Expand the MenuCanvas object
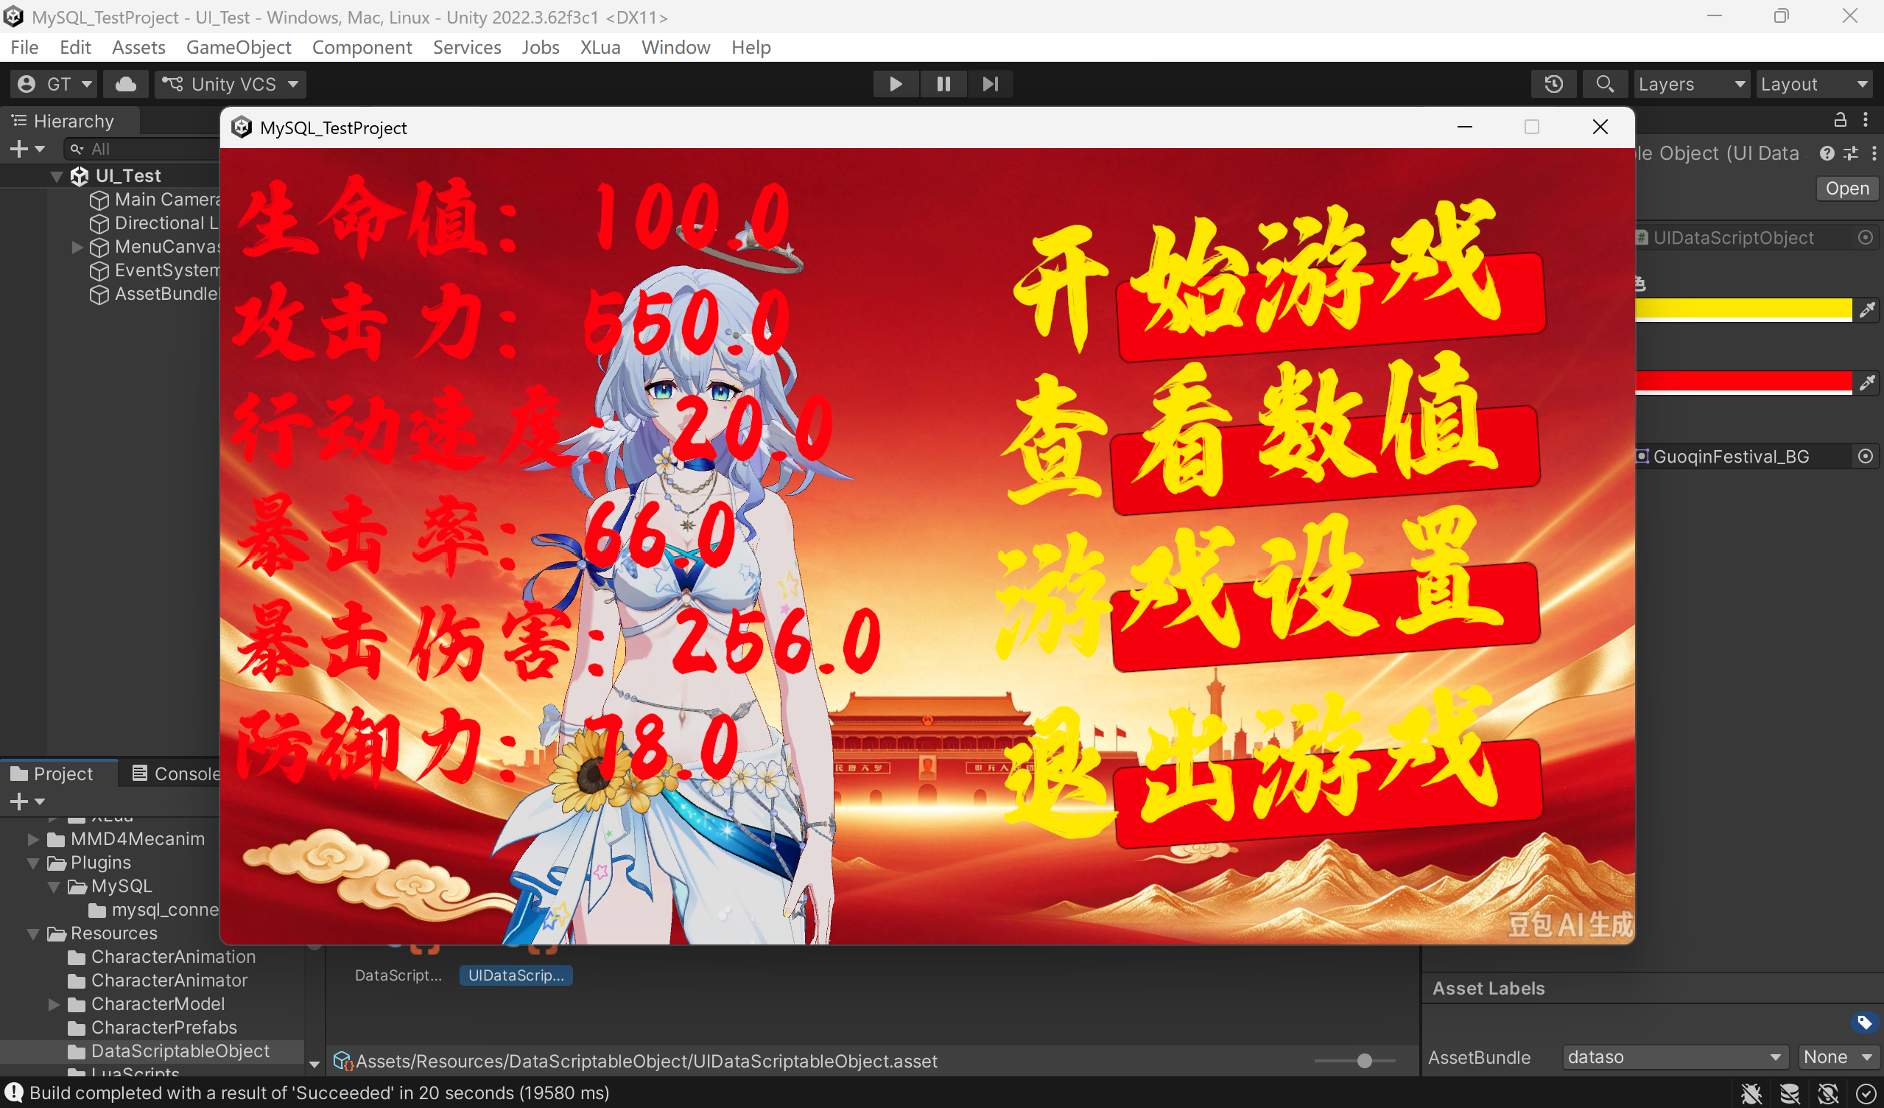Image resolution: width=1884 pixels, height=1108 pixels. point(77,247)
